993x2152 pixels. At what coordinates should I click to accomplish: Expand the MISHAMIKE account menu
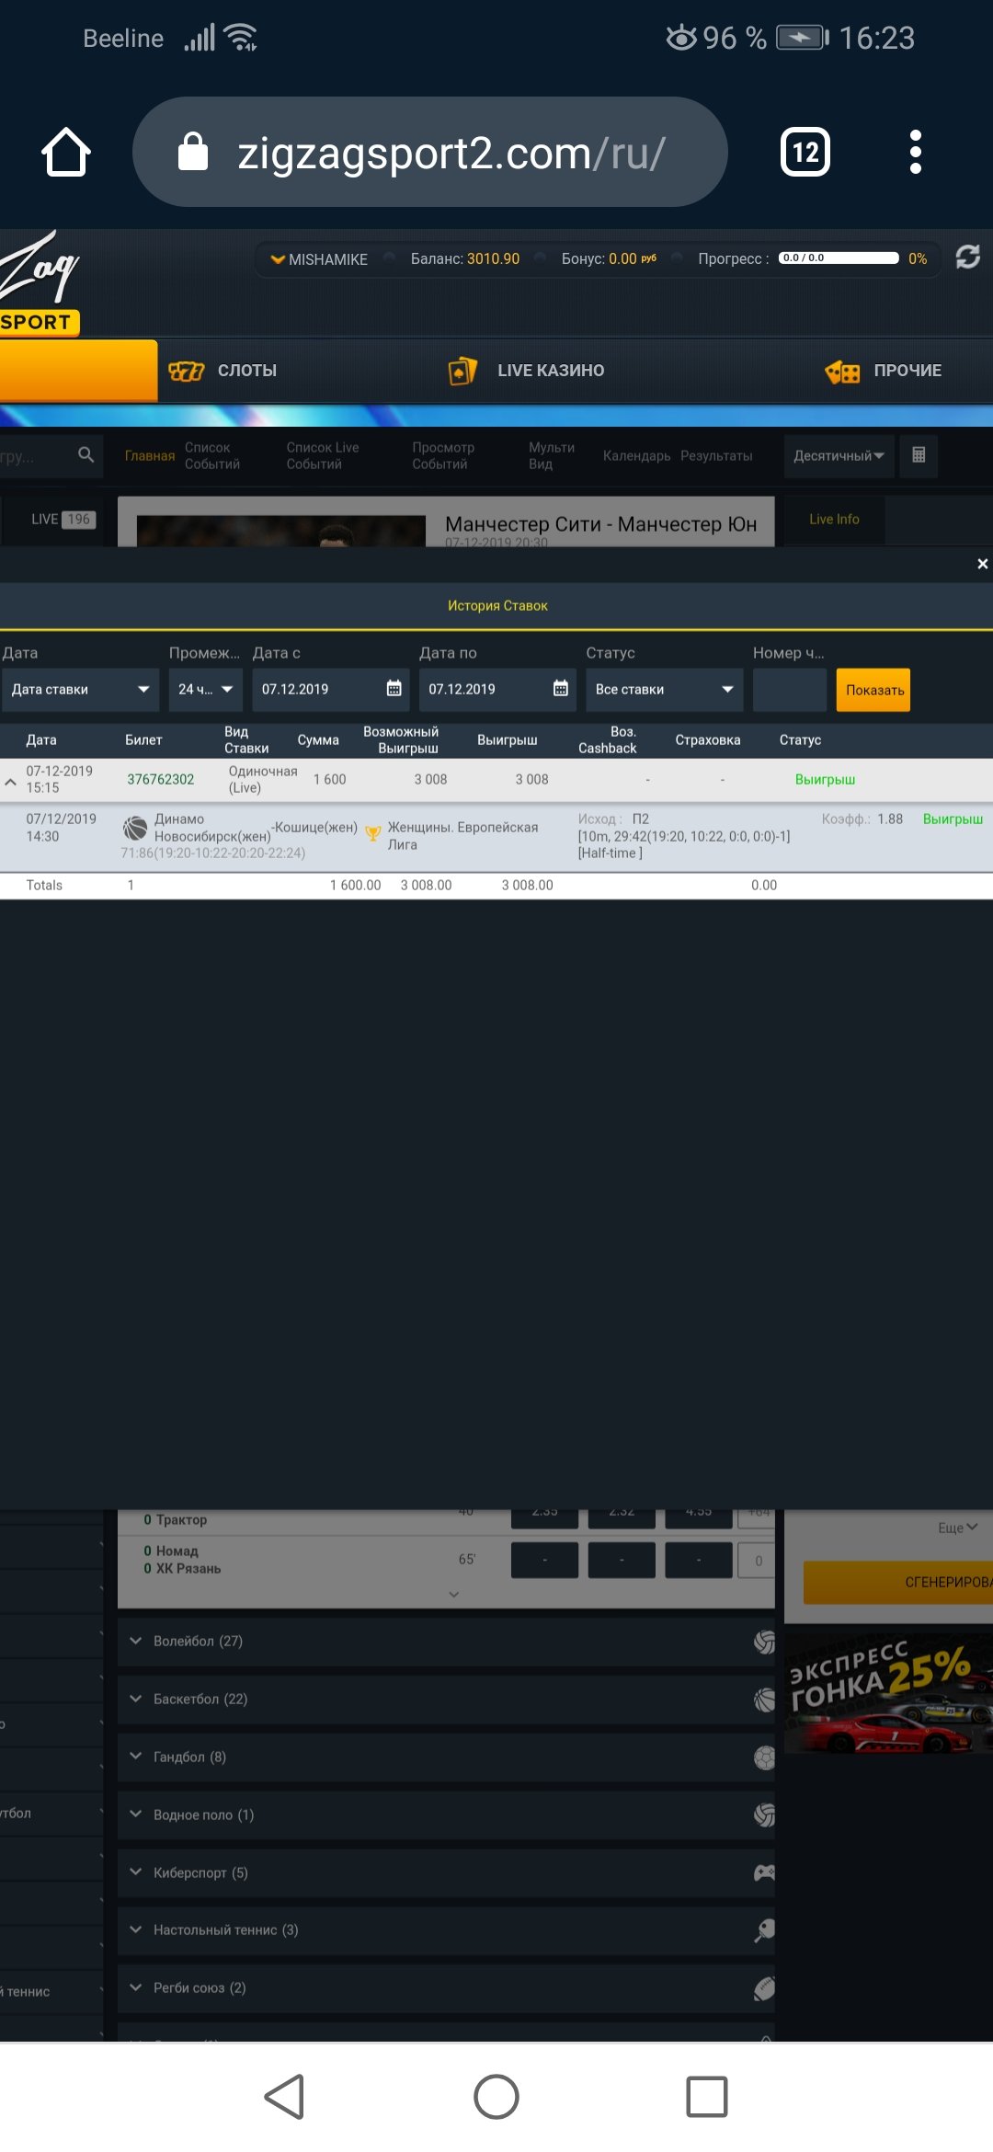pos(319,259)
